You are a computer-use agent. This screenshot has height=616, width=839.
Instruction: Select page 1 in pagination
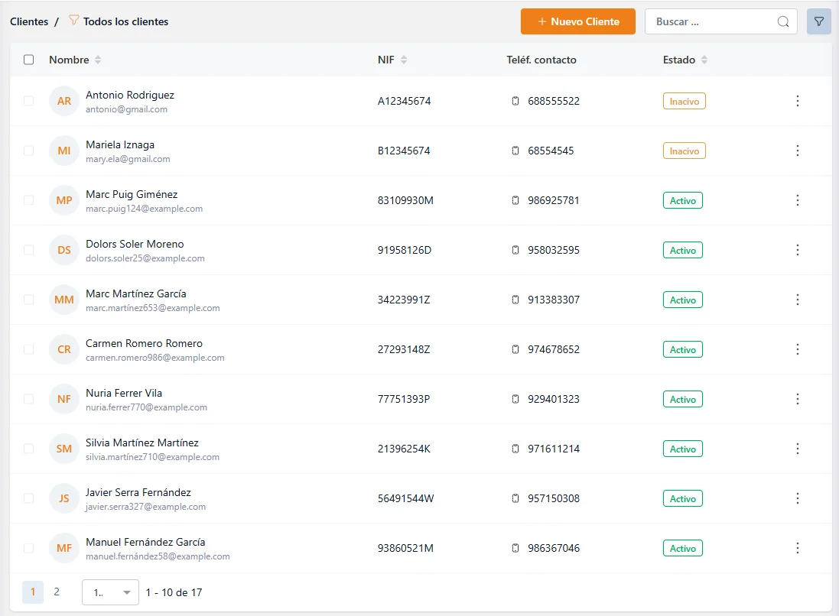33,592
